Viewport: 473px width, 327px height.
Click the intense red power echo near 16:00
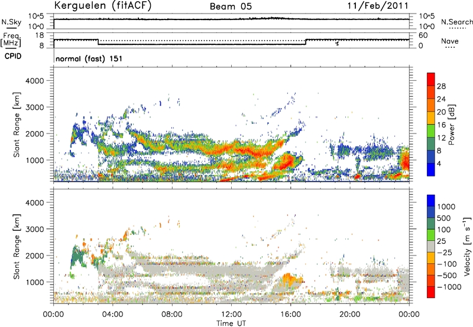[287, 162]
